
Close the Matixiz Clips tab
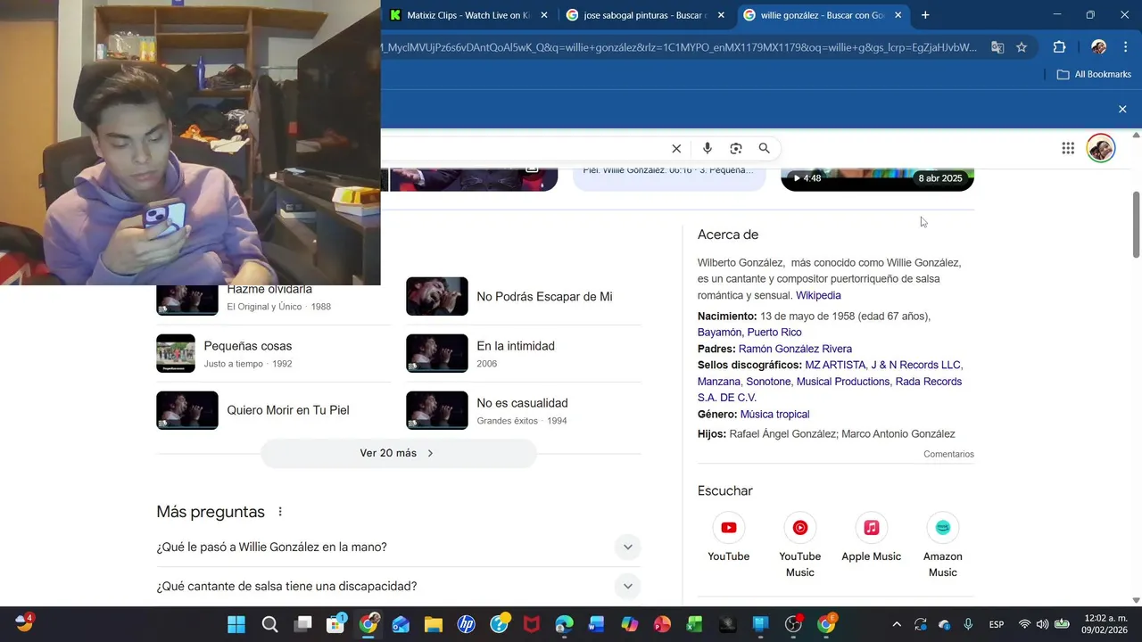544,15
